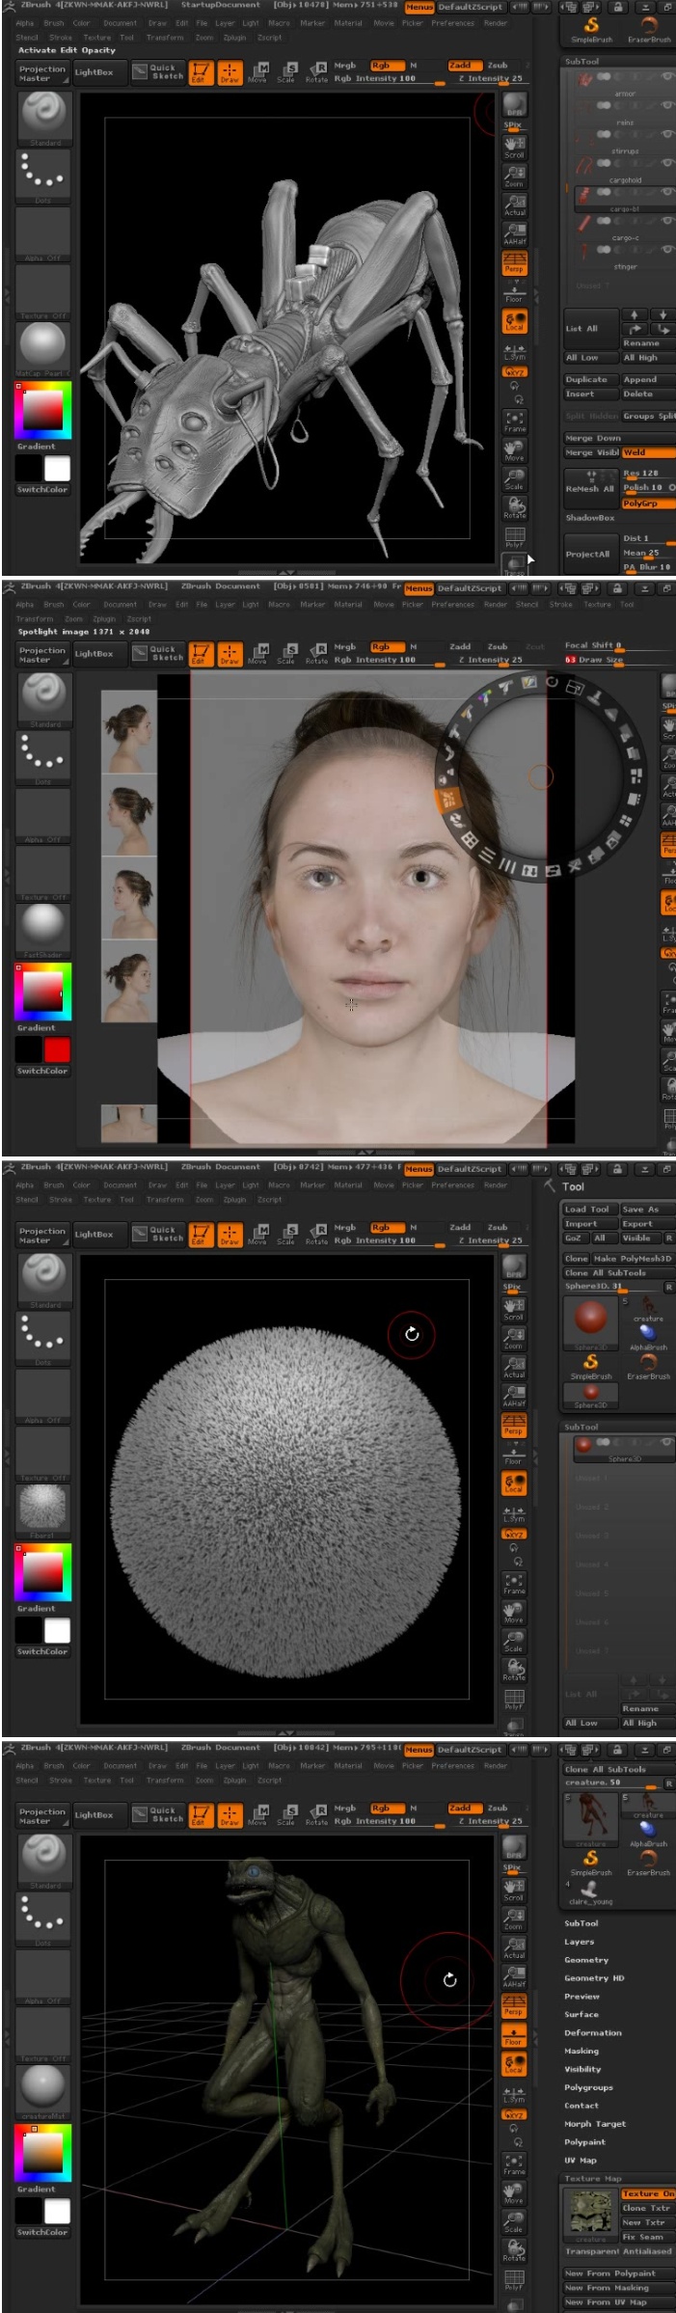Click the AAHalf icon in insect screenshot

[514, 232]
